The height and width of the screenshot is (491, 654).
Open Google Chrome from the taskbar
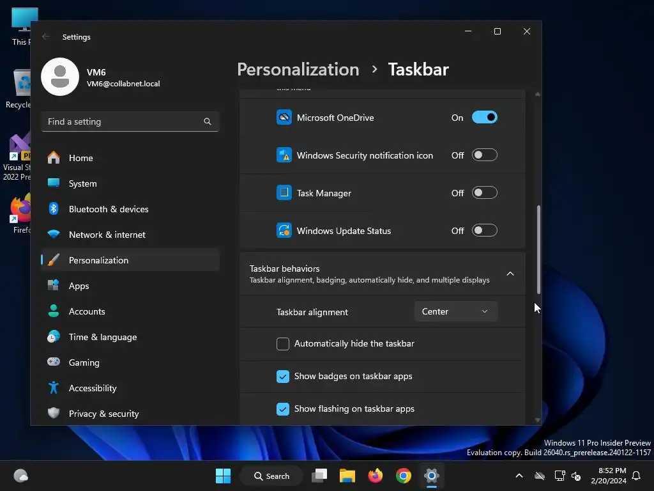click(404, 476)
